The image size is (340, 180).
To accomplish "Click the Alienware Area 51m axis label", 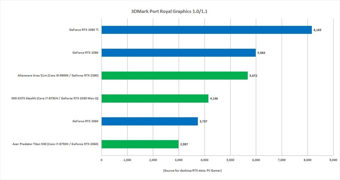I will 58,76.
